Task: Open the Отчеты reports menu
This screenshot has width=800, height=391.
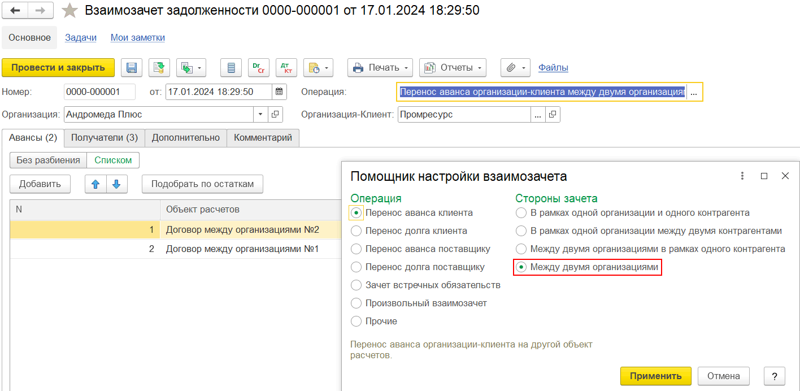Action: coord(453,68)
